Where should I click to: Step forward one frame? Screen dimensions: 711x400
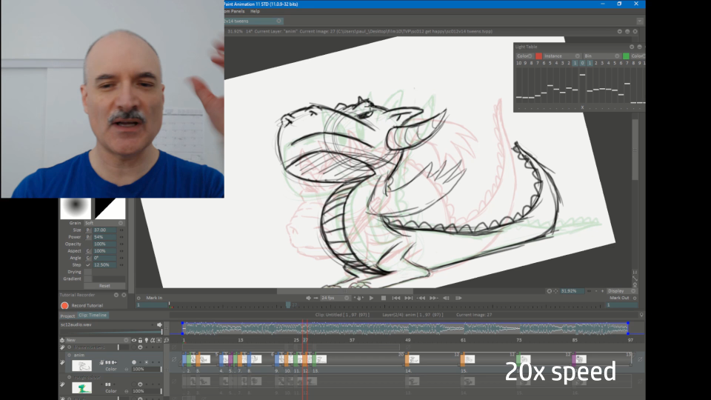point(458,298)
